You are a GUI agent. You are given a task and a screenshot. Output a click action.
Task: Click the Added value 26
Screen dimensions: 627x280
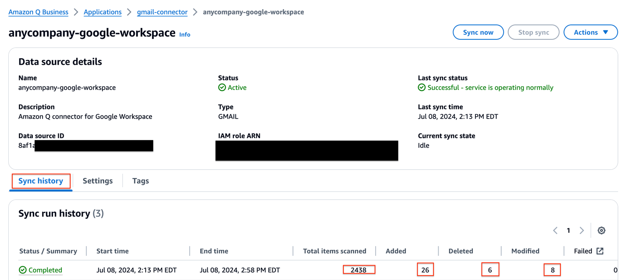point(425,270)
